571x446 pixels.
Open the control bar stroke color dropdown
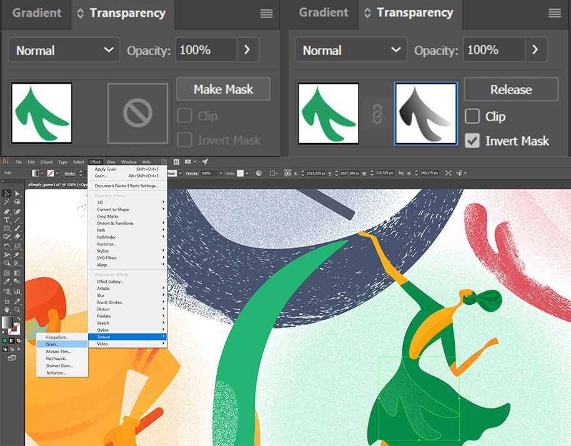(57, 173)
